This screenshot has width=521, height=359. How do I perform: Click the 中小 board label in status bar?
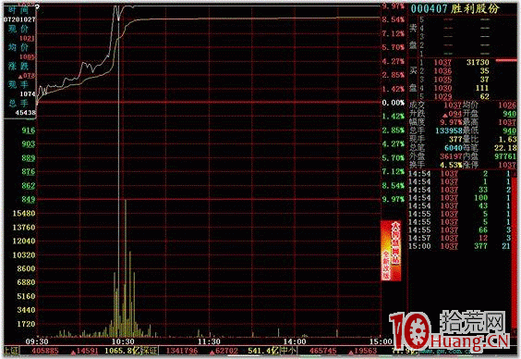[x=288, y=351]
